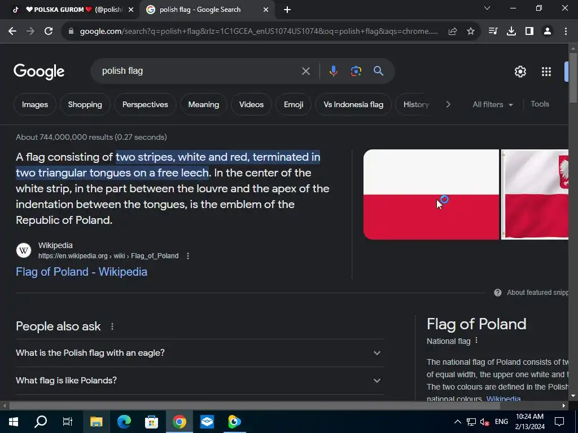
Task: Open Wikipedia link in knowledge panel
Action: click(503, 399)
